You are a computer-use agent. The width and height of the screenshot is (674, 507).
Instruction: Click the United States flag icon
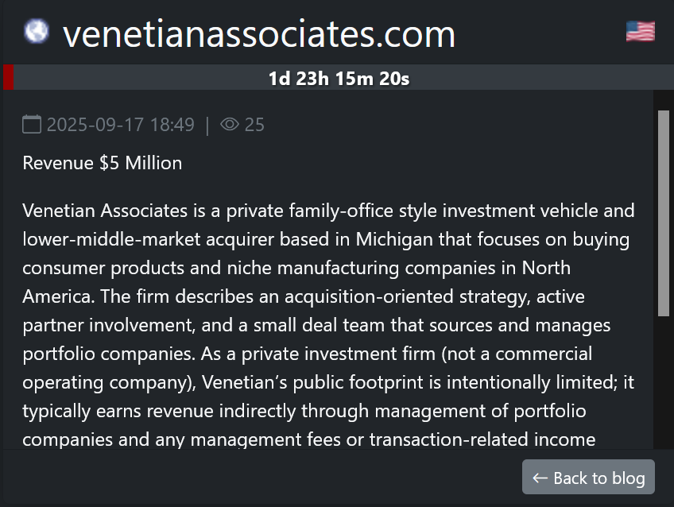[x=640, y=32]
